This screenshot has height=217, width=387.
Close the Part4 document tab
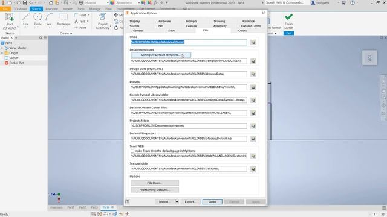tap(112, 207)
